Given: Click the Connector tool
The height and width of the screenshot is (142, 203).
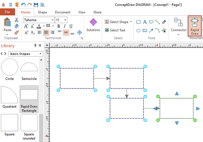Looking at the screenshot, I should coord(179,25).
